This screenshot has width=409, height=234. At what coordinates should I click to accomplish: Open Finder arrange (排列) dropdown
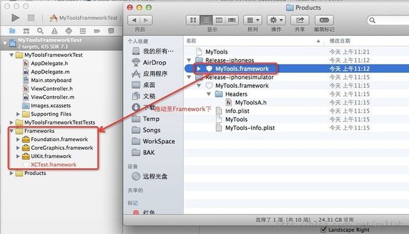253,20
